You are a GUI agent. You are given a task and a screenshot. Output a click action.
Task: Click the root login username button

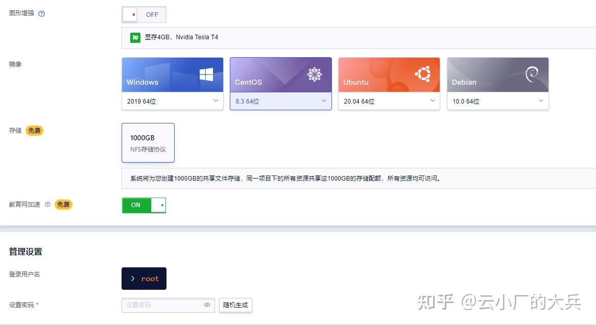144,279
